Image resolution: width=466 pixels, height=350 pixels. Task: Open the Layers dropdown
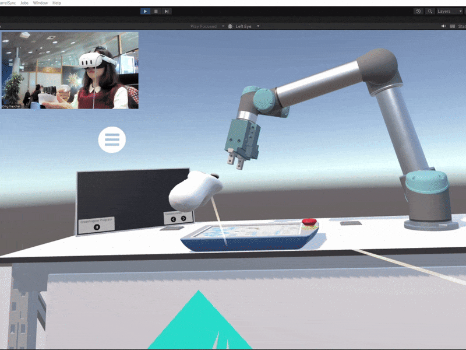(449, 11)
